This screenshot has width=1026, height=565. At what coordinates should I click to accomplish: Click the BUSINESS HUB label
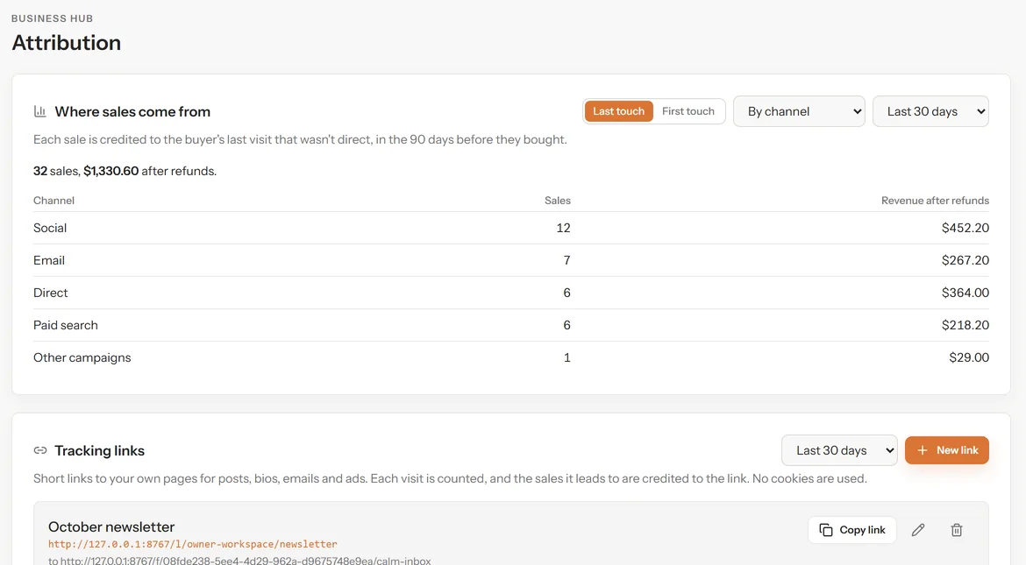coord(53,18)
